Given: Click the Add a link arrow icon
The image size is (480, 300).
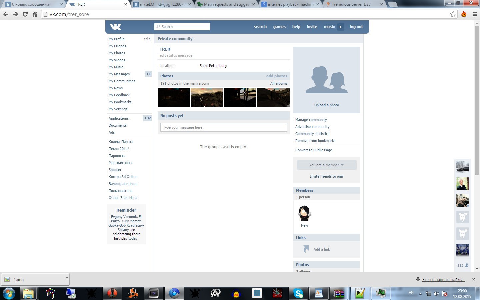Looking at the screenshot, I should [306, 249].
